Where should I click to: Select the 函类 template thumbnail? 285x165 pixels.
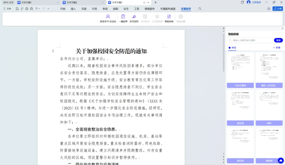pyautogui.click(x=269, y=108)
